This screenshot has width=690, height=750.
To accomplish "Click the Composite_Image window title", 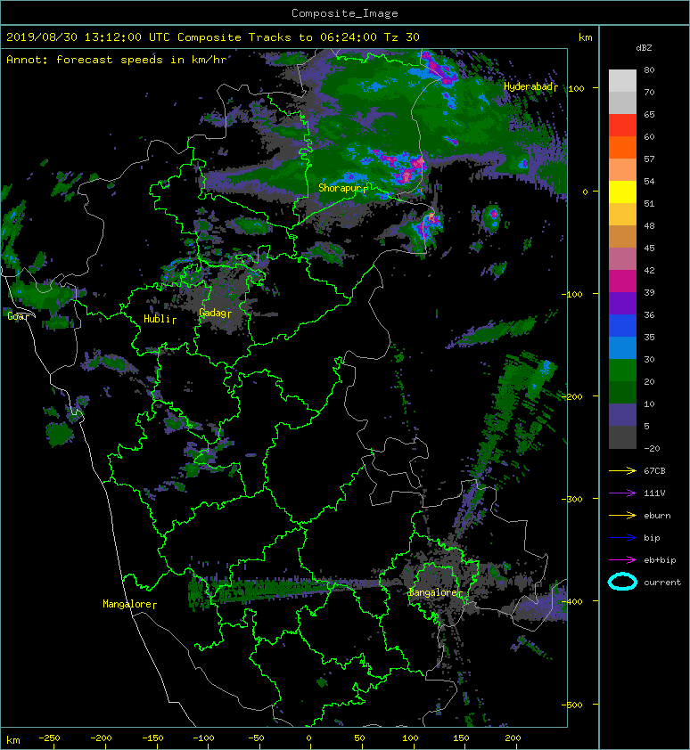I will pyautogui.click(x=345, y=12).
